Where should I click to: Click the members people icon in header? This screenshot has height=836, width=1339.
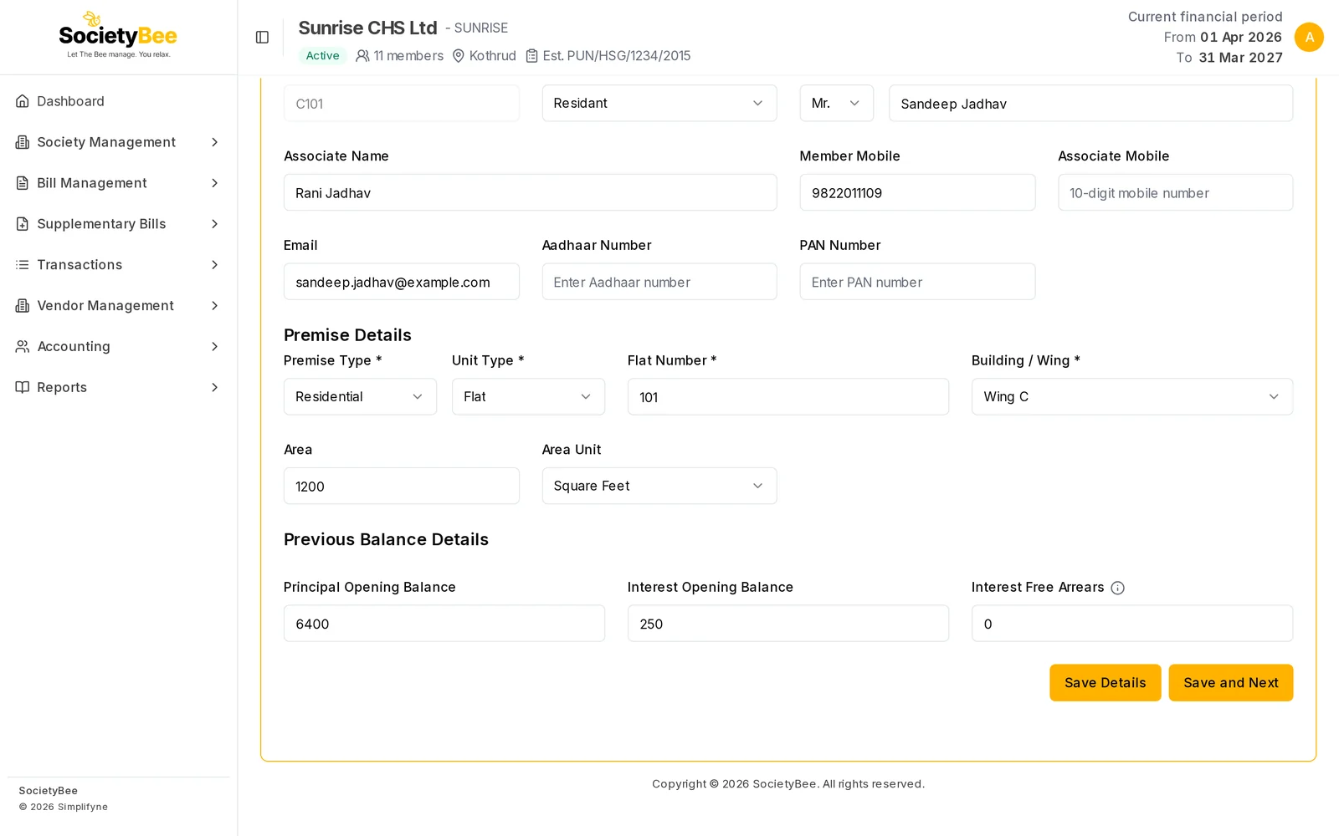[x=362, y=56]
